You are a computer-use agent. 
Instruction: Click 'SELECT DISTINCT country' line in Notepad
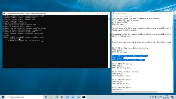(122, 64)
